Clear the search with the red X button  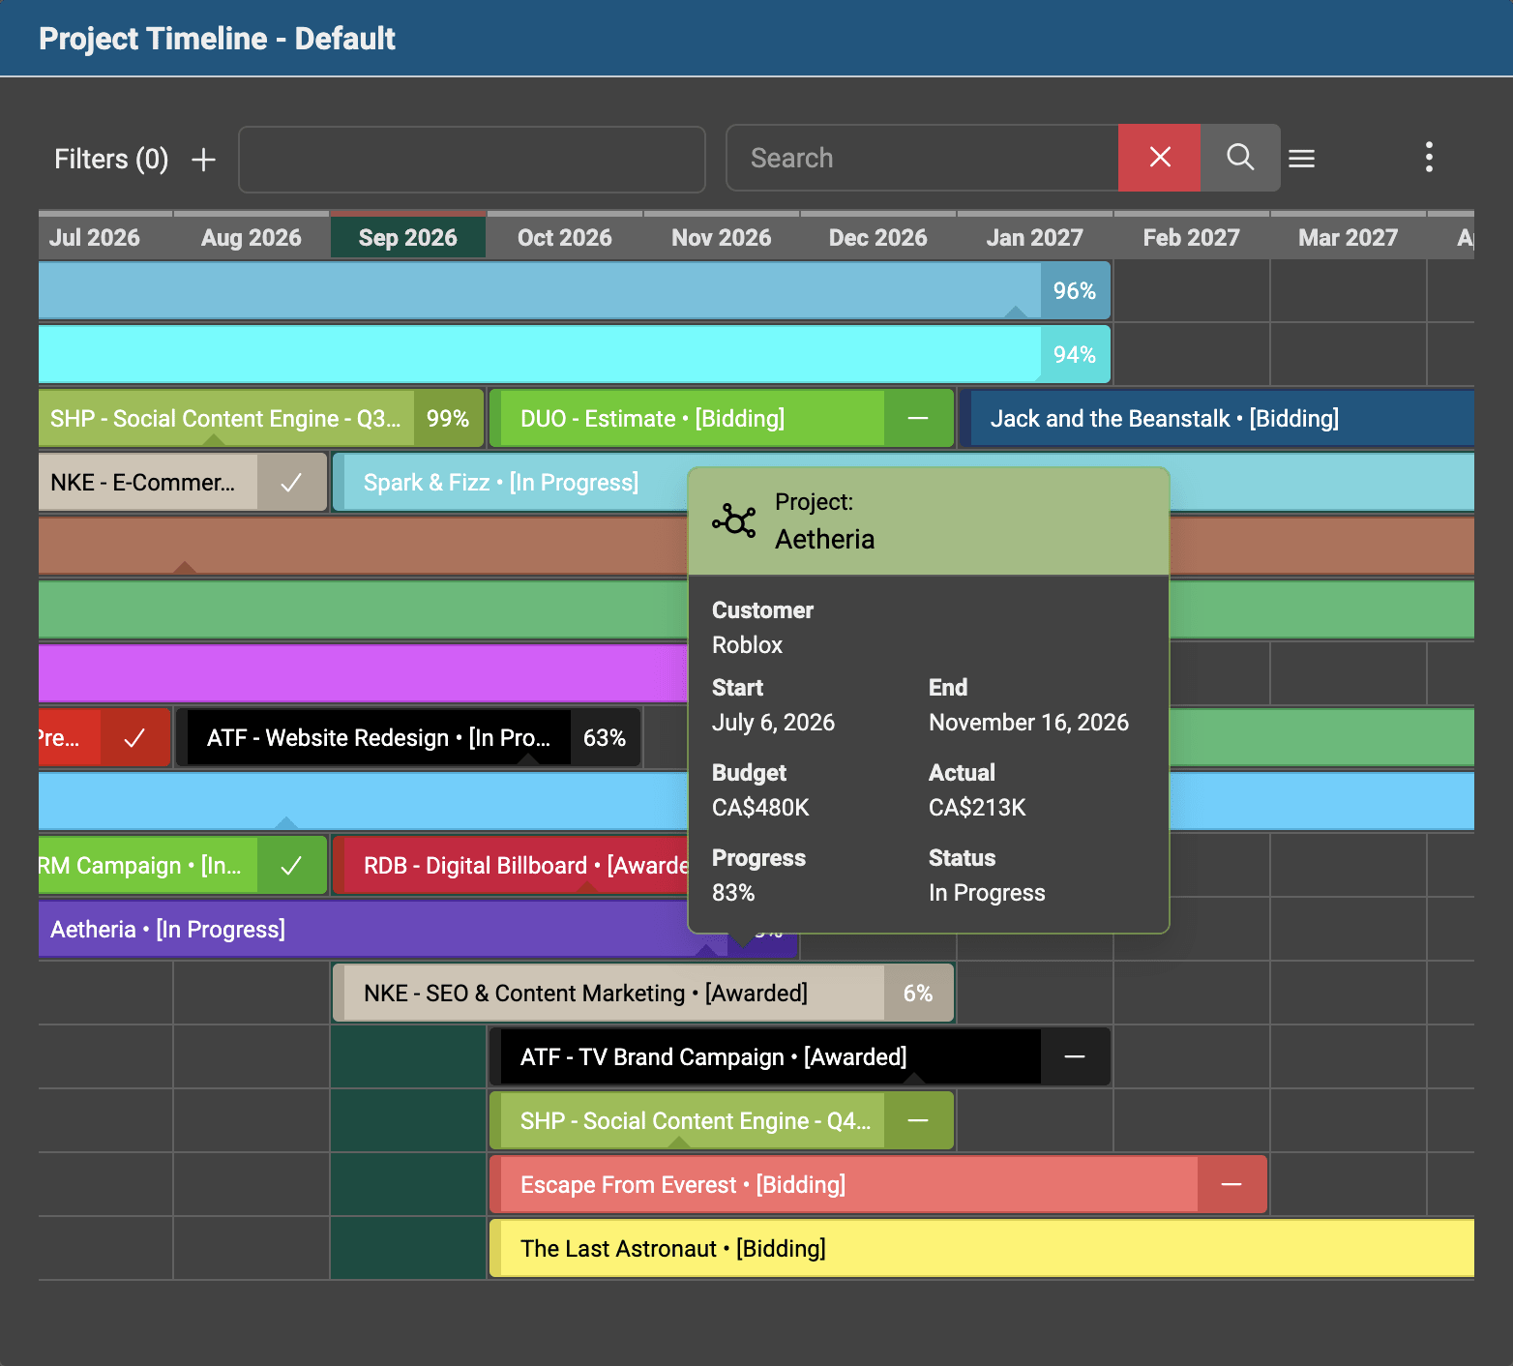tap(1159, 158)
